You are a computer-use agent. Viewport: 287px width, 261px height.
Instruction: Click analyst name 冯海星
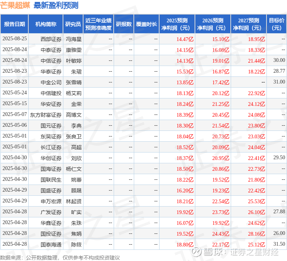click(x=73, y=39)
